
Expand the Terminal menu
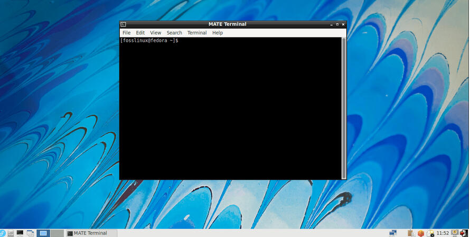tap(197, 33)
